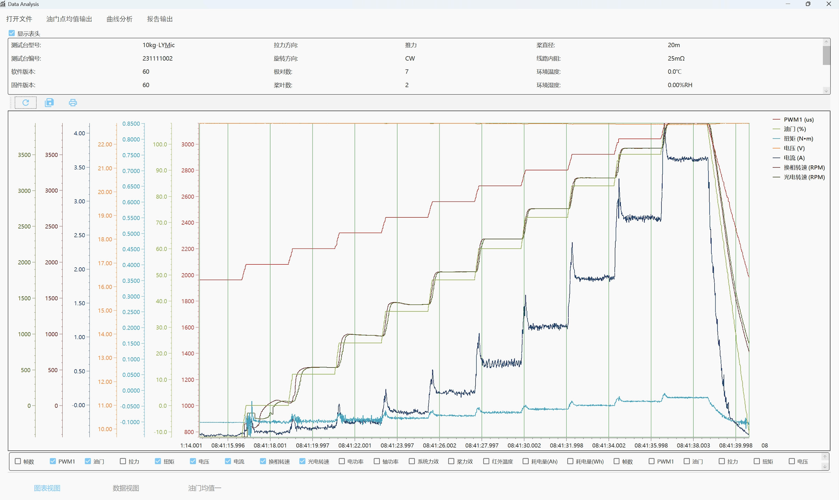Click the PWM1 (us) legend line marker
Image resolution: width=839 pixels, height=500 pixels.
pyautogui.click(x=776, y=119)
